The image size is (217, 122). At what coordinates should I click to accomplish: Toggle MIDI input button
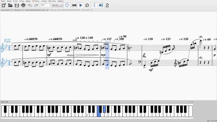click(x=67, y=5)
